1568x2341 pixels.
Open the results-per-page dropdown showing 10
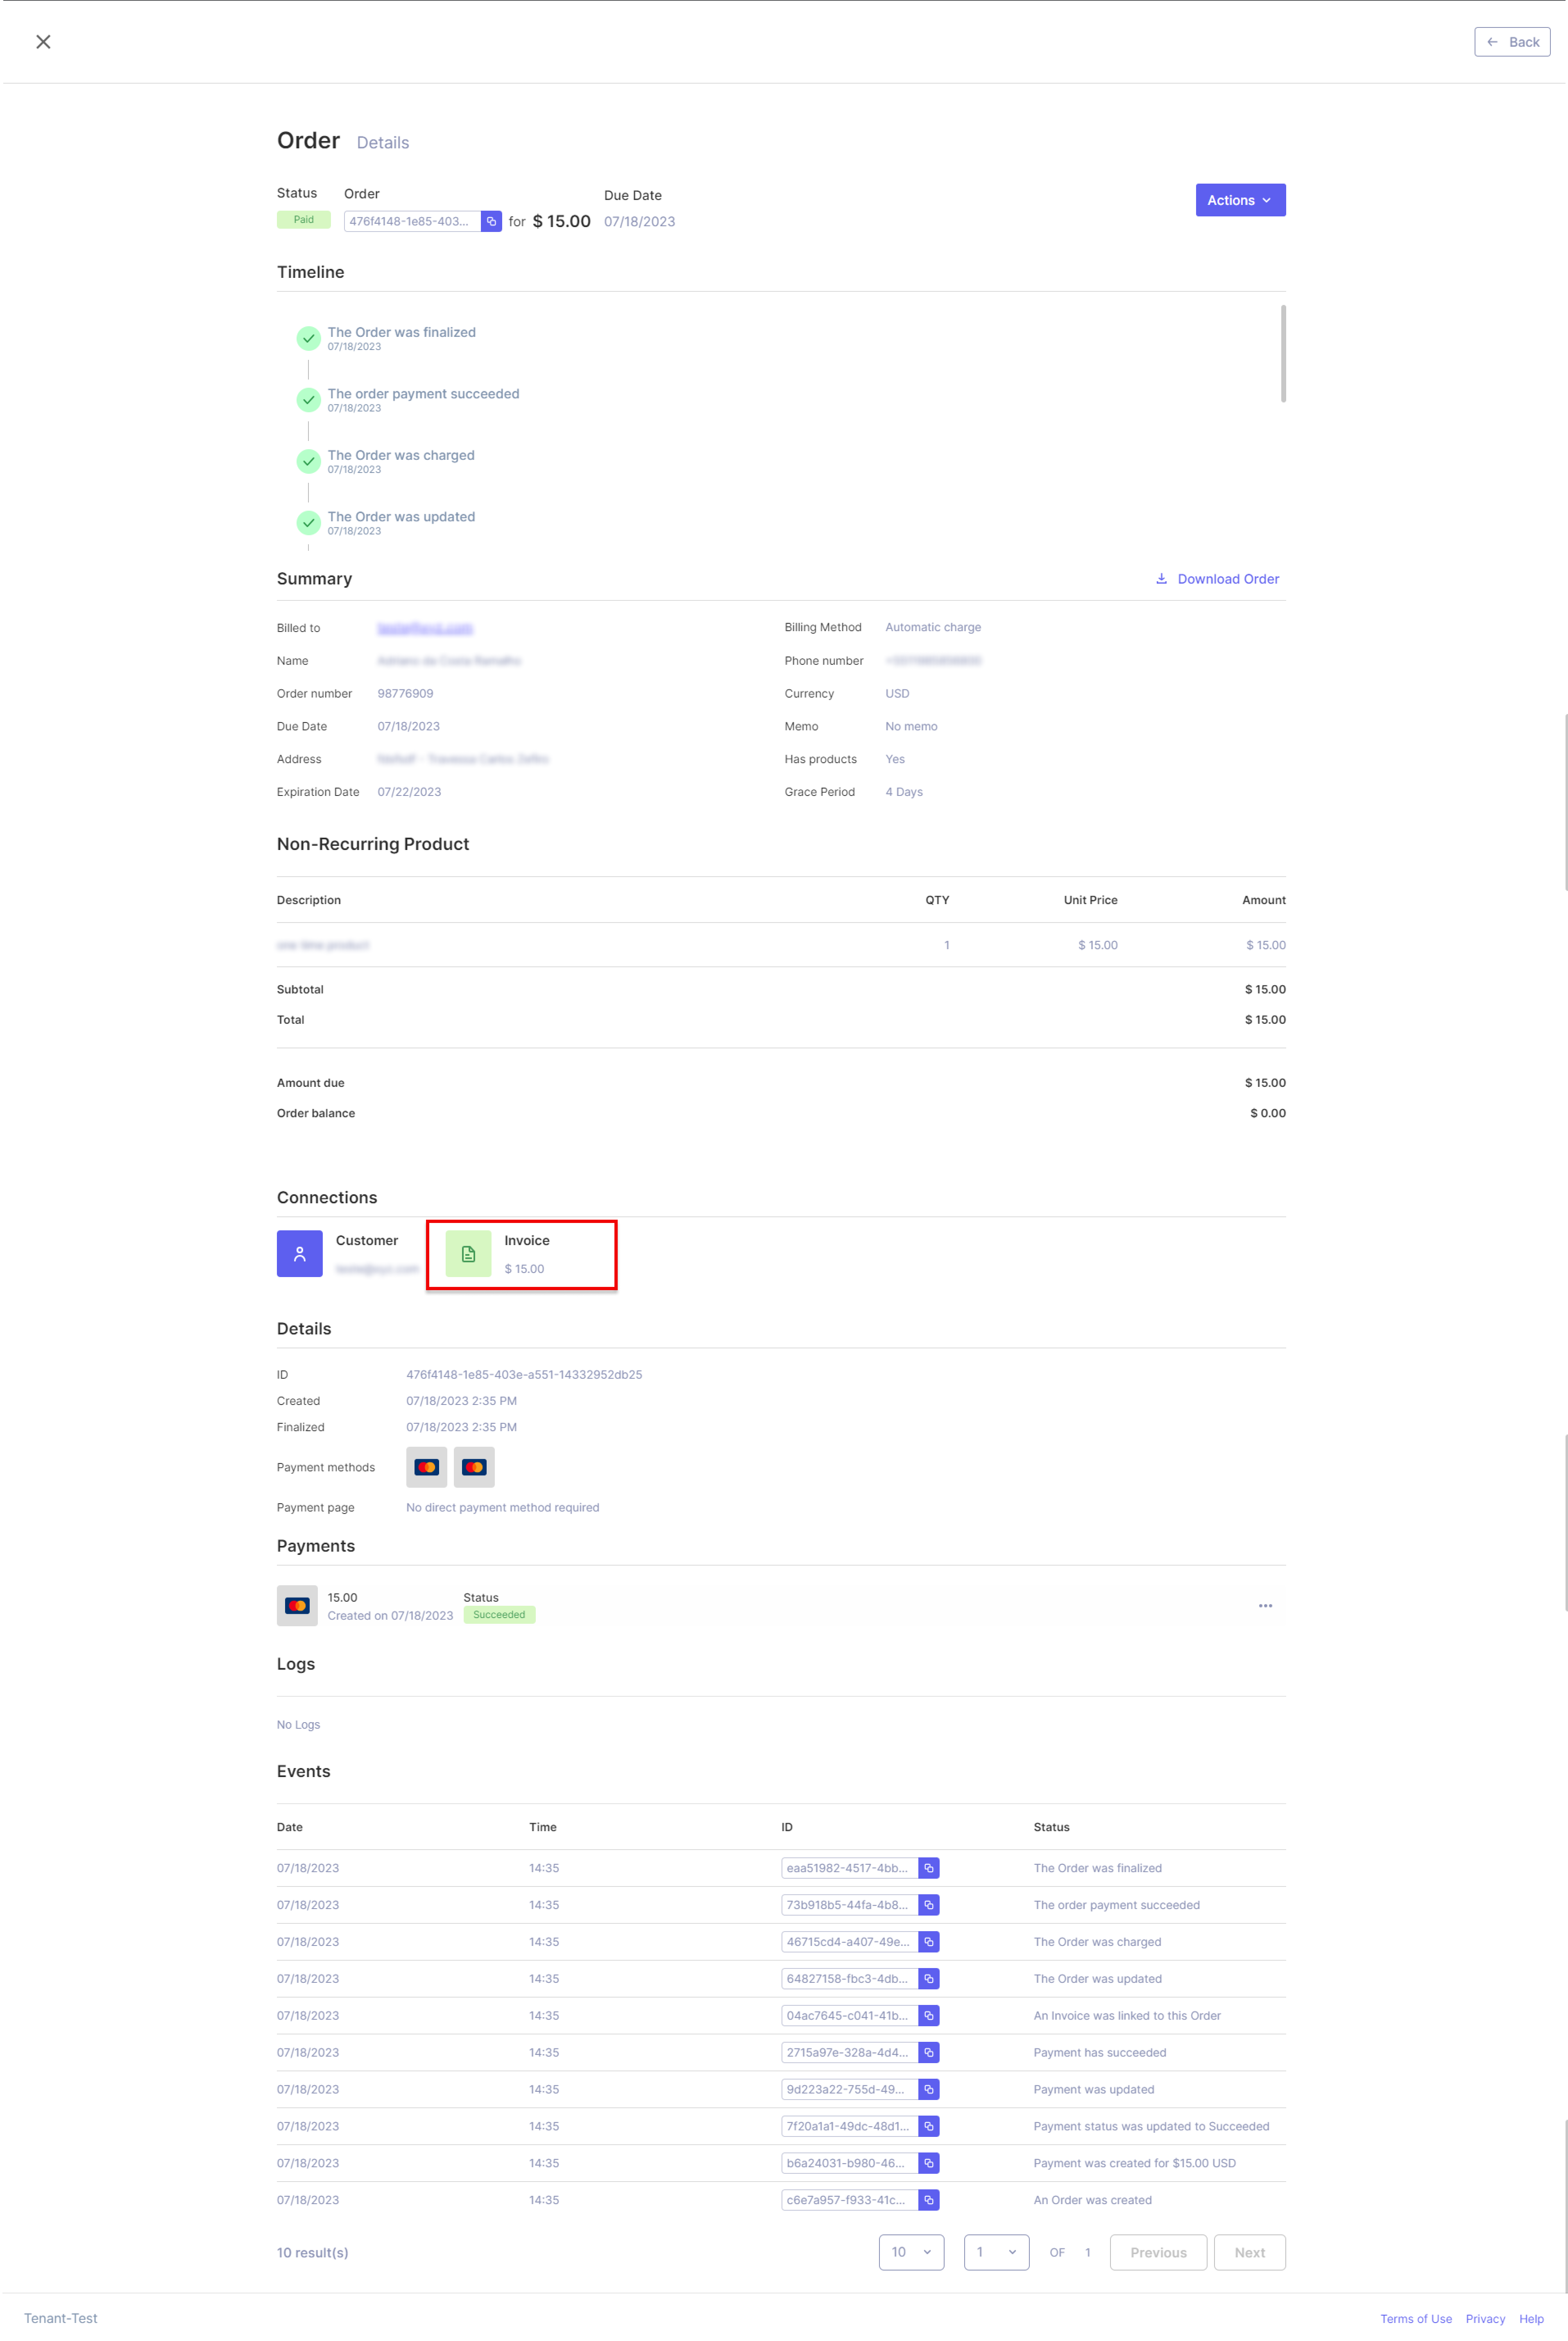(911, 2252)
